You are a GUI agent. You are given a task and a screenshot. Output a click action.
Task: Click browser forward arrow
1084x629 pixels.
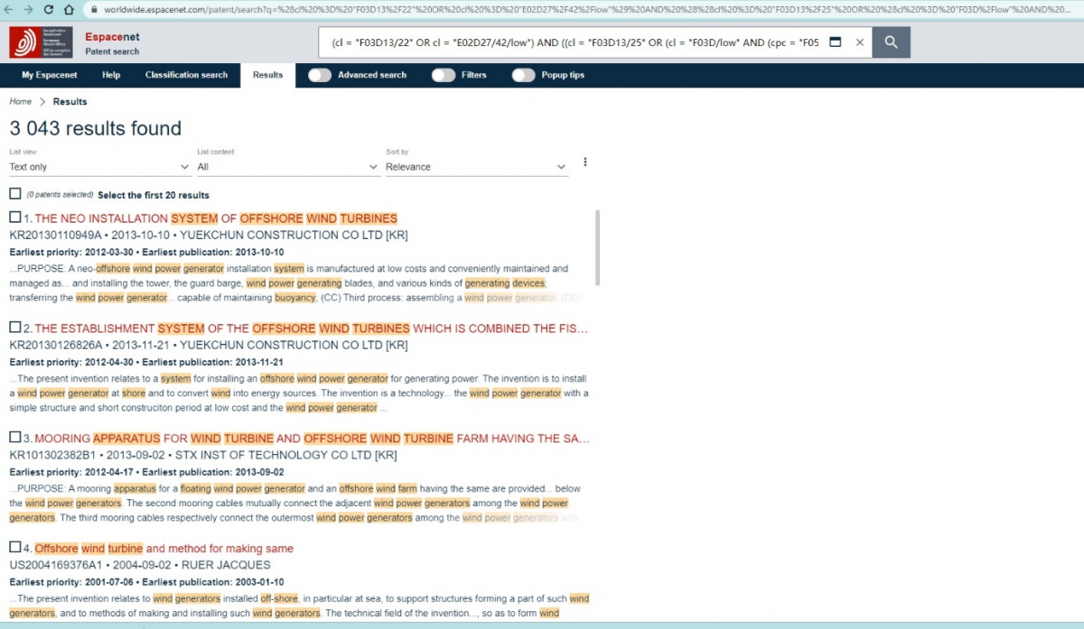click(28, 9)
